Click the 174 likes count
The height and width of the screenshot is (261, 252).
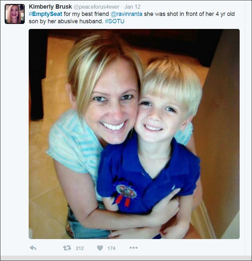point(111,248)
